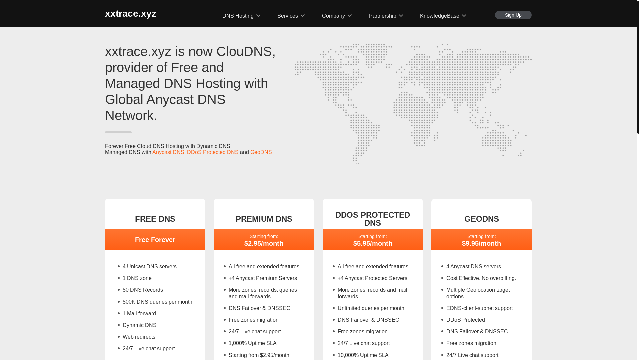The image size is (640, 360).
Task: Click the page vertical scrollbar thumb
Action: [x=638, y=67]
